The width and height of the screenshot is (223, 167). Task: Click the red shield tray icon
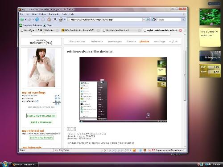click(x=198, y=164)
